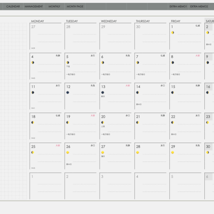The height and width of the screenshot is (214, 214).
Task: Click the FRIDAY column header
Action: [176, 21]
